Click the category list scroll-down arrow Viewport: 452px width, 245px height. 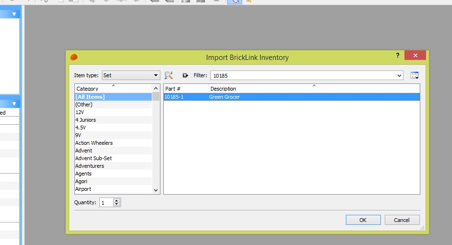[x=156, y=190]
